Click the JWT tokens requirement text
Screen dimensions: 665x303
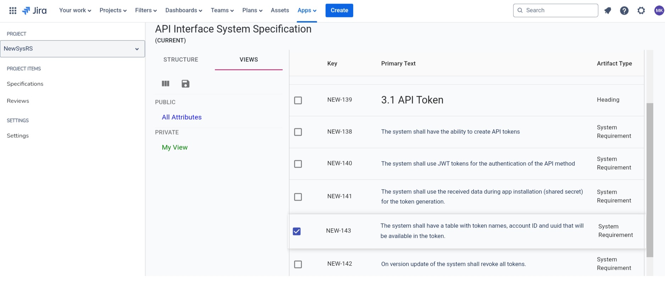pos(478,164)
